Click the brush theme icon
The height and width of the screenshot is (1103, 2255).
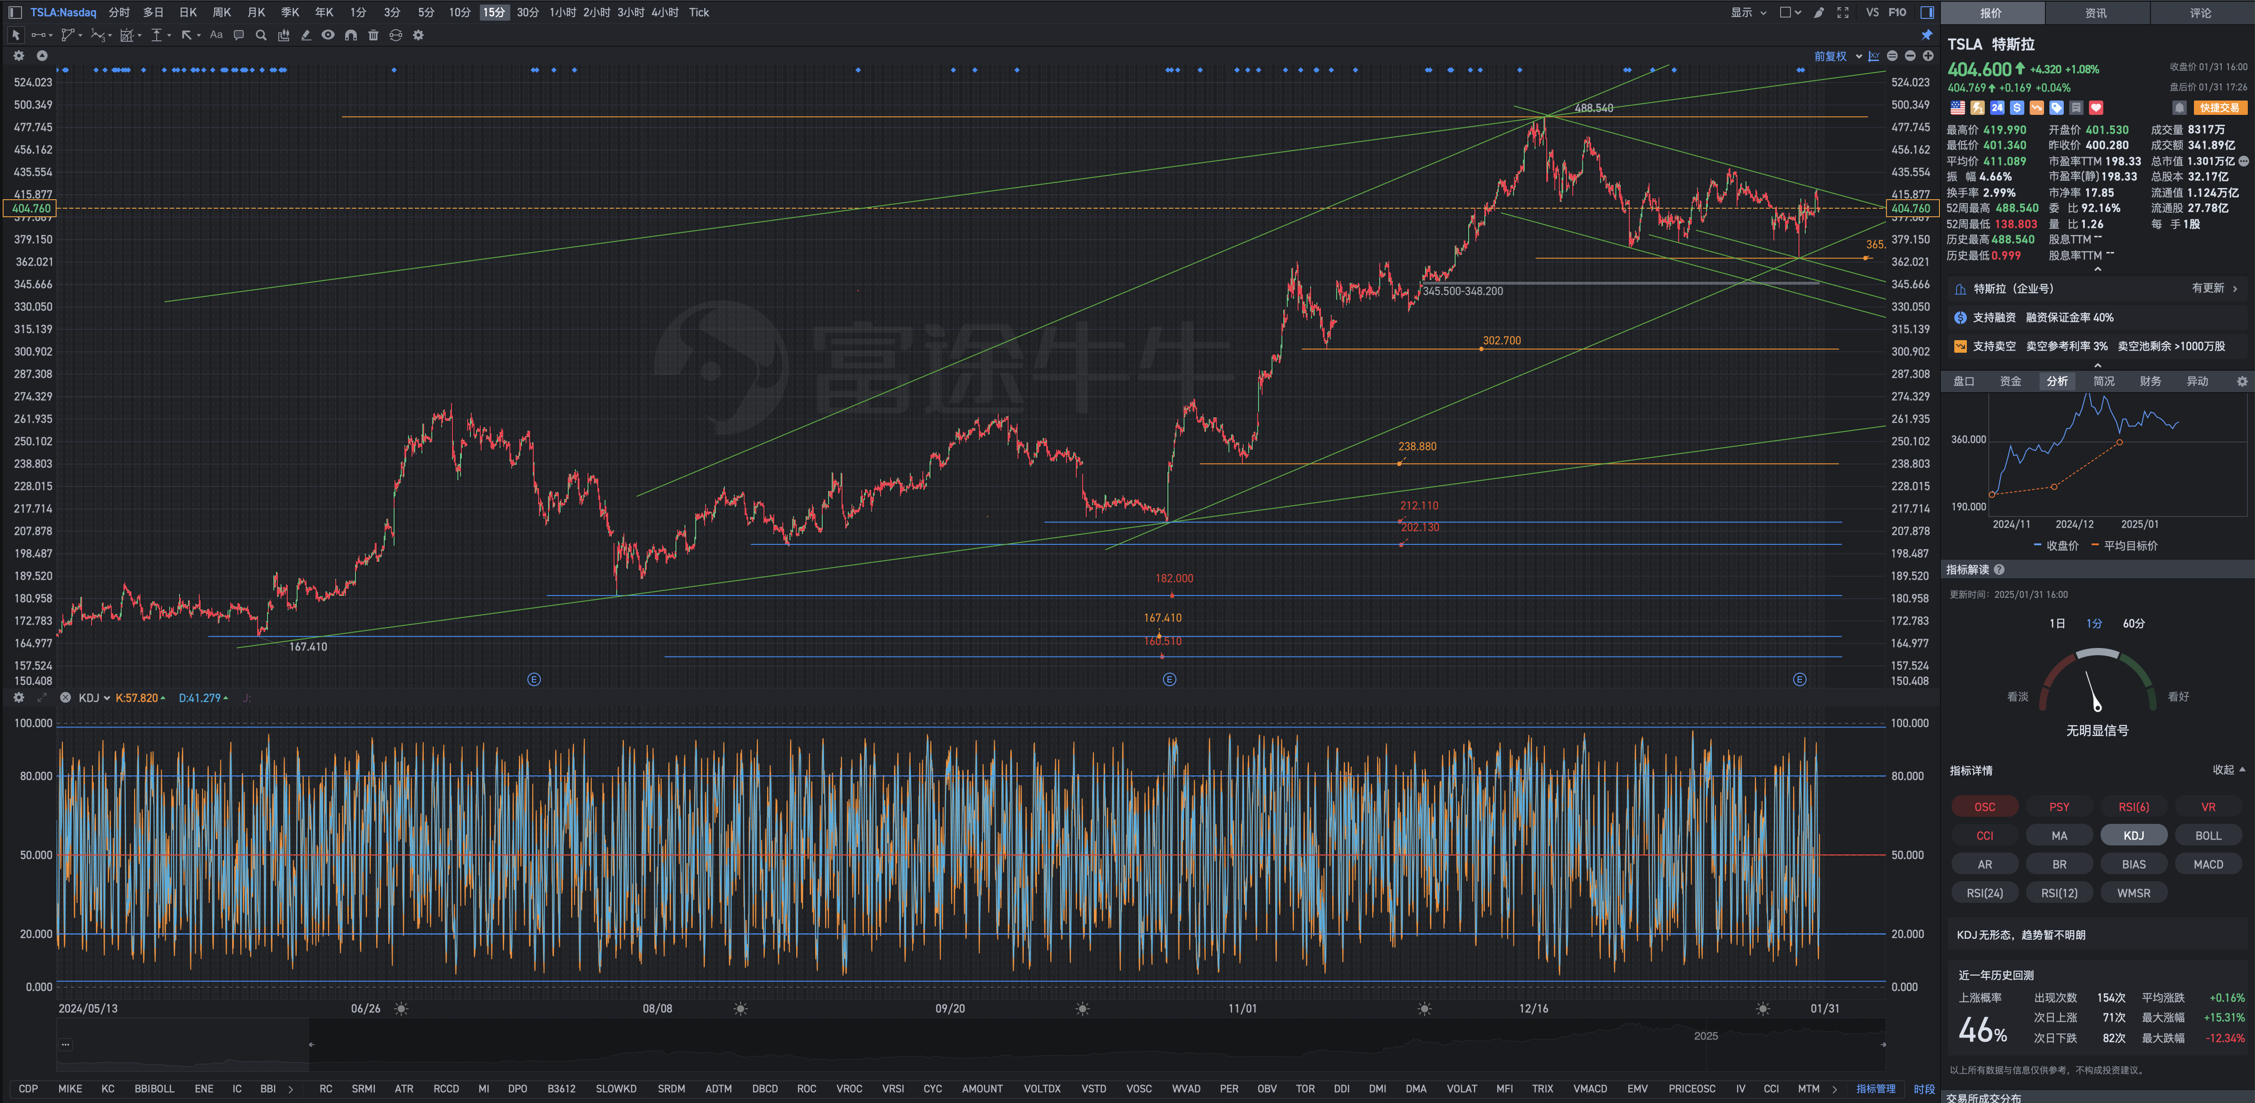(x=1819, y=12)
